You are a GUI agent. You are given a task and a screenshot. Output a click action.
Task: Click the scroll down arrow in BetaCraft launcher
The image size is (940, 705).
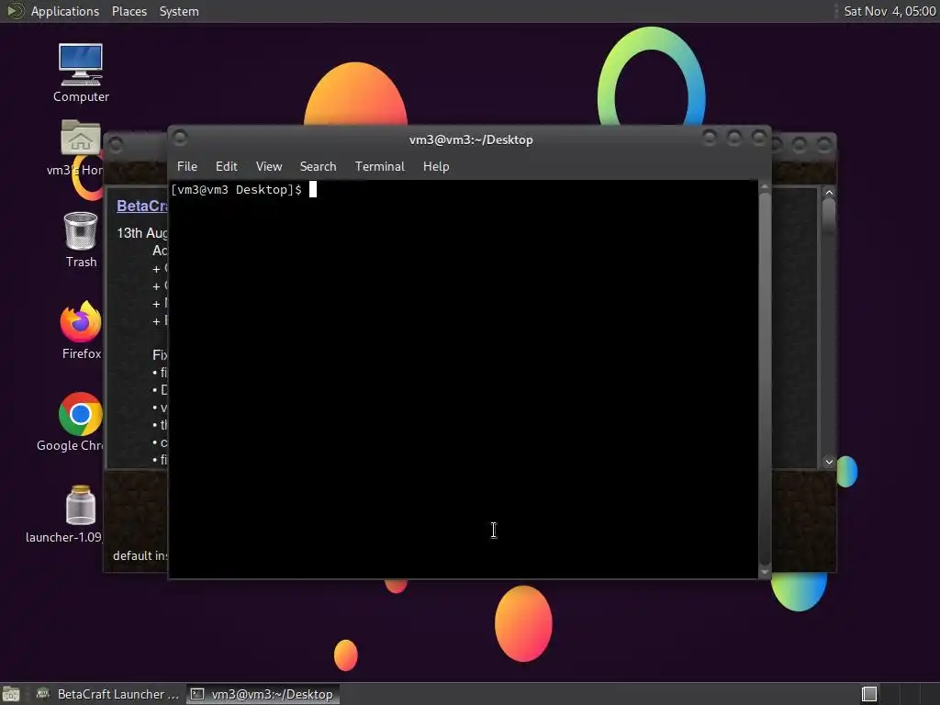pyautogui.click(x=829, y=462)
